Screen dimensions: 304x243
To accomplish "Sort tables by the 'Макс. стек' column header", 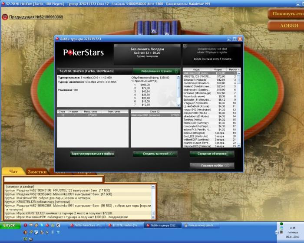I will (x=91, y=112).
